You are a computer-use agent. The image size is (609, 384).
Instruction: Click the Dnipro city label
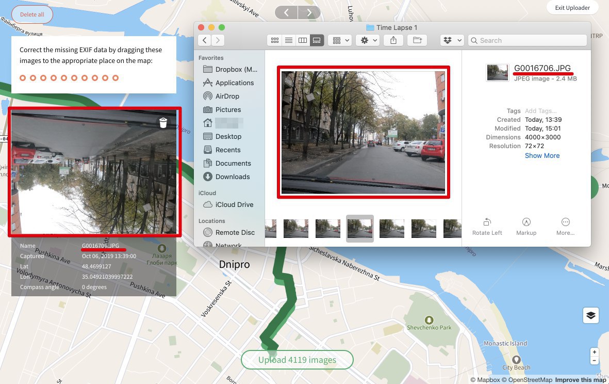(234, 264)
